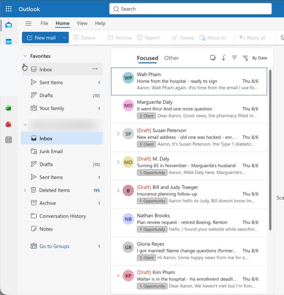Click Kim Pham's KP avatar
Screen dimensions: 284x295
point(128,276)
